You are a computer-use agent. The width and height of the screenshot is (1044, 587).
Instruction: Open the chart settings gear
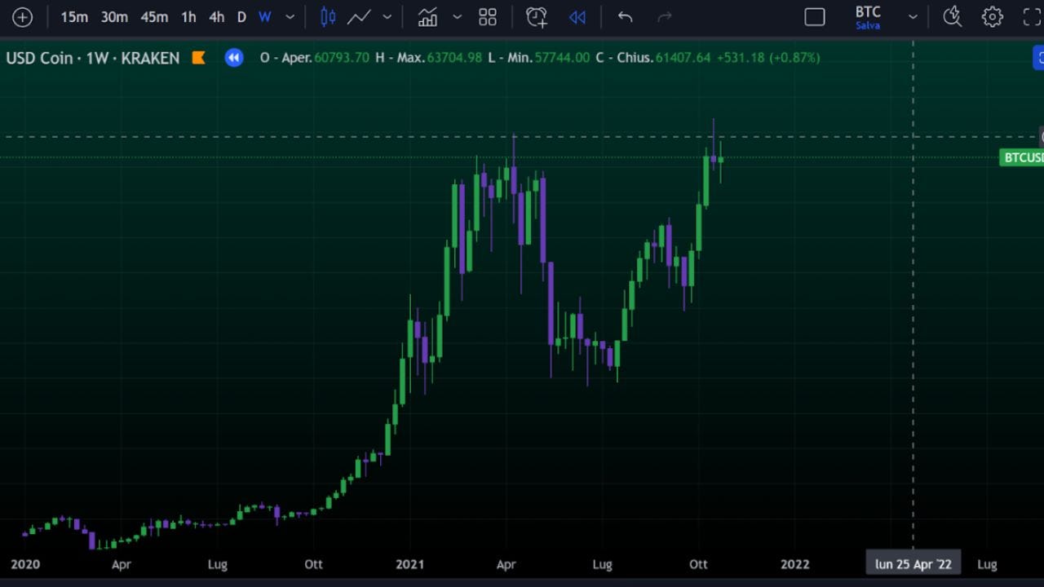993,16
